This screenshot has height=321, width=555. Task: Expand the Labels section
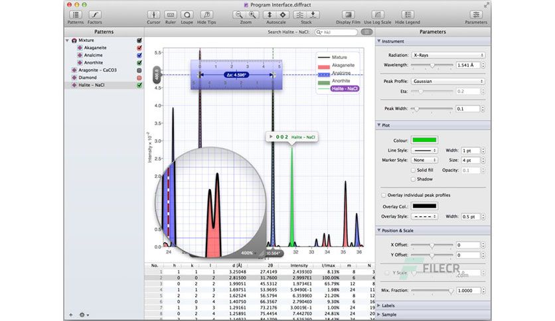388,306
